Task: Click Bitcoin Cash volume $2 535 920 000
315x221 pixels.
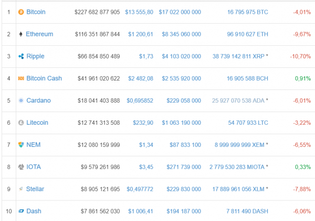Action: point(182,78)
